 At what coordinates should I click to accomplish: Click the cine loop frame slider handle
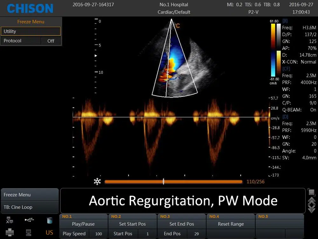coord(163,182)
